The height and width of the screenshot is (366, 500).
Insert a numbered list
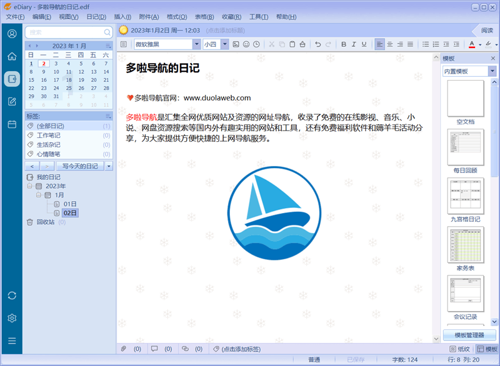click(436, 44)
